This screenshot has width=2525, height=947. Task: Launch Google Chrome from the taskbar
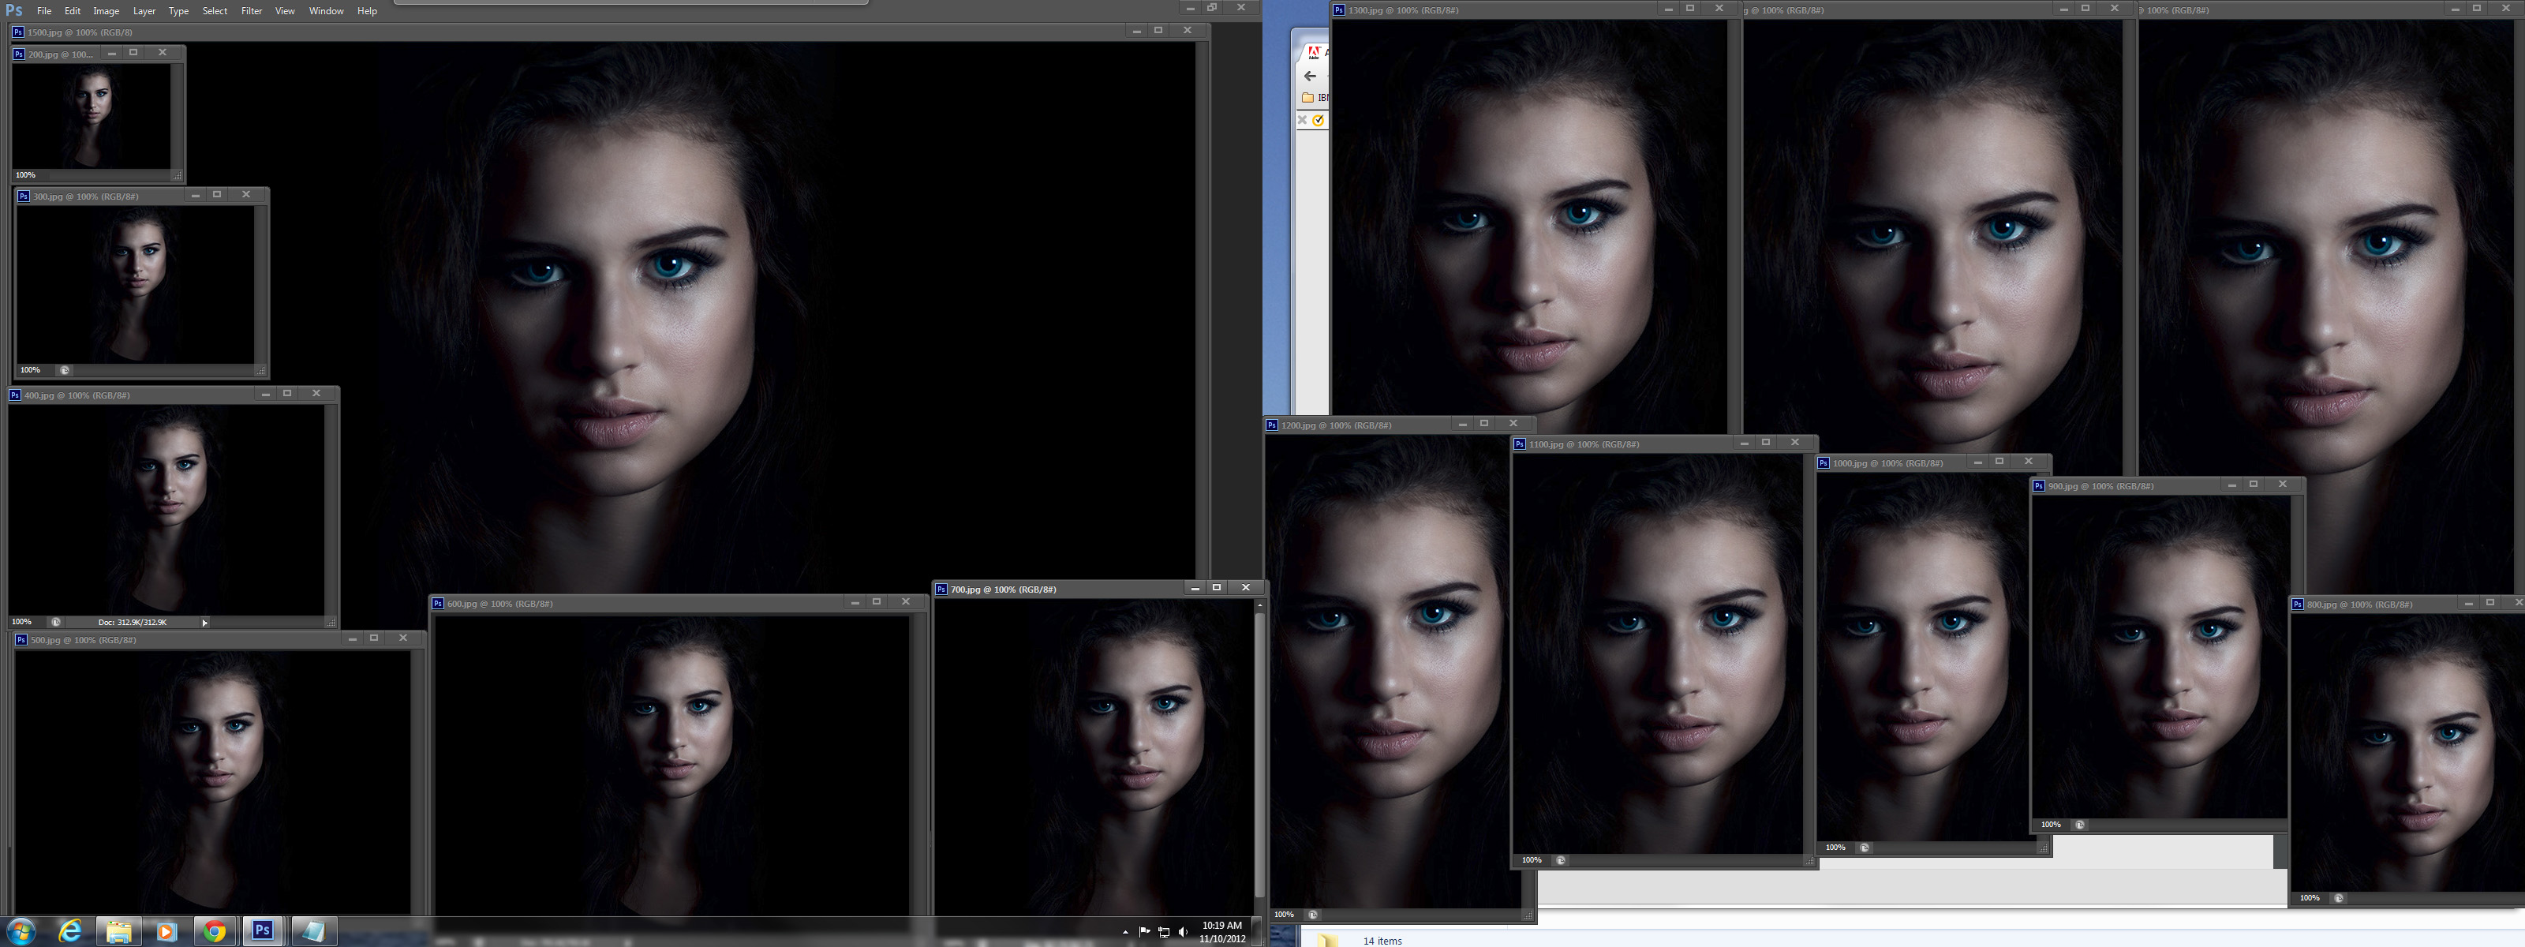coord(214,930)
